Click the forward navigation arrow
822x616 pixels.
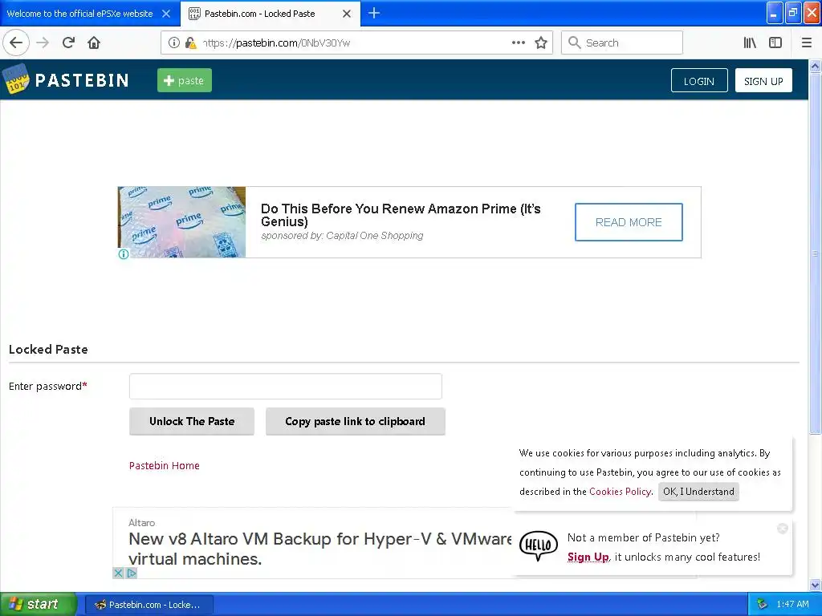click(43, 43)
